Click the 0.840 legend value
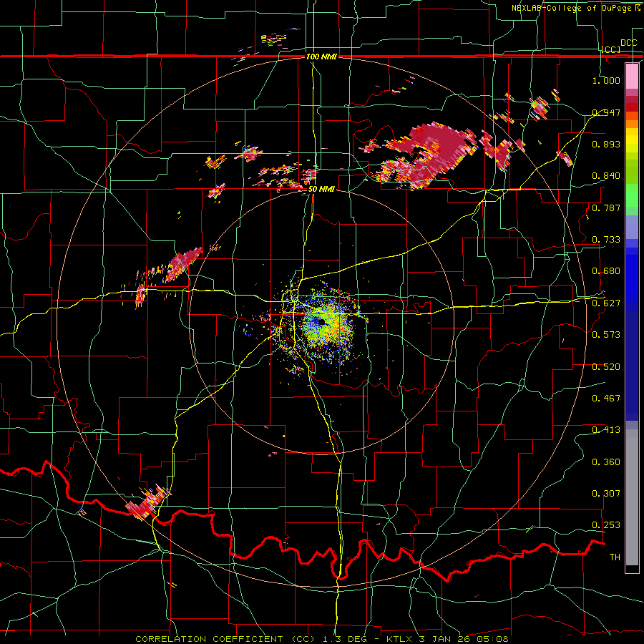The image size is (644, 644). point(606,176)
